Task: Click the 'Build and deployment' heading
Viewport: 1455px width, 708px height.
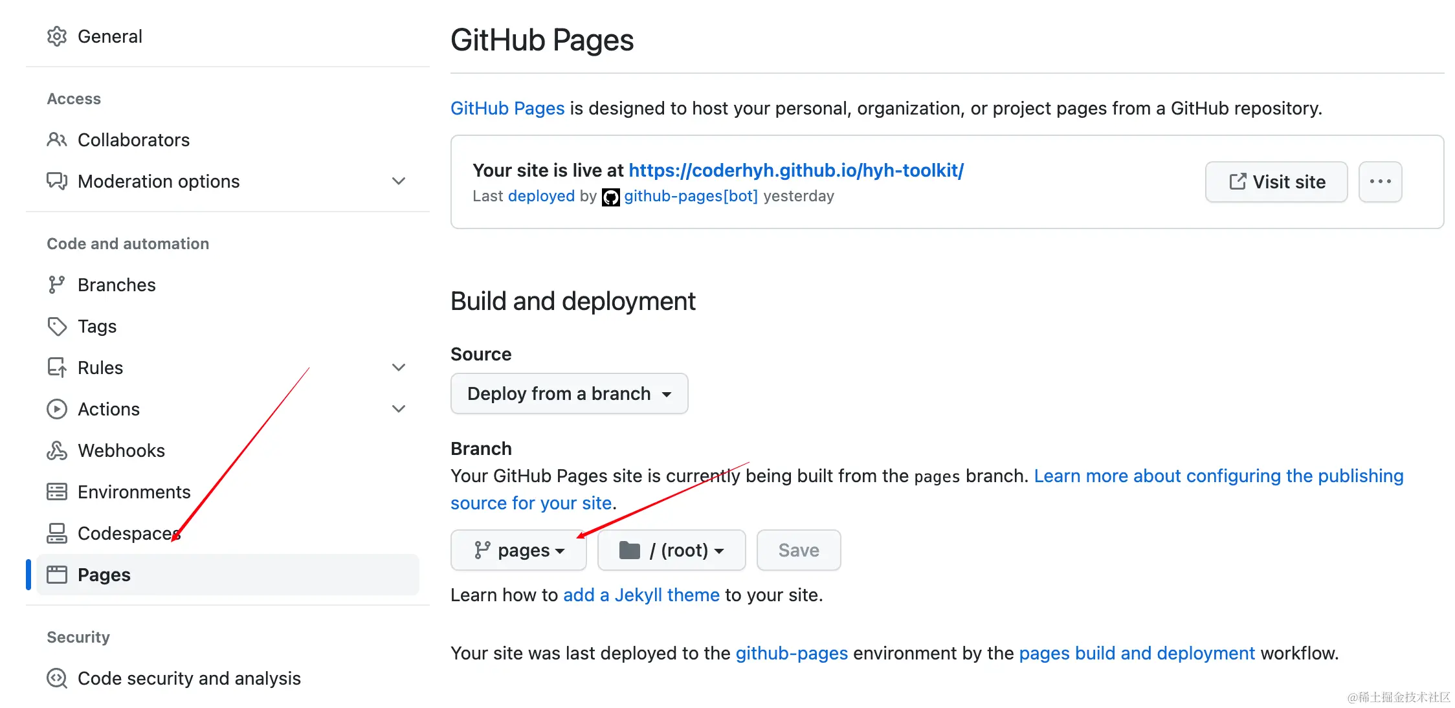Action: tap(573, 301)
